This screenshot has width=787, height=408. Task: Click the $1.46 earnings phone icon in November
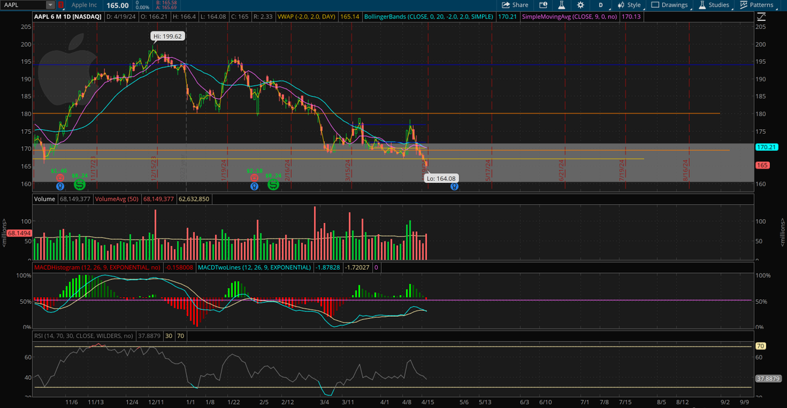[x=60, y=177]
